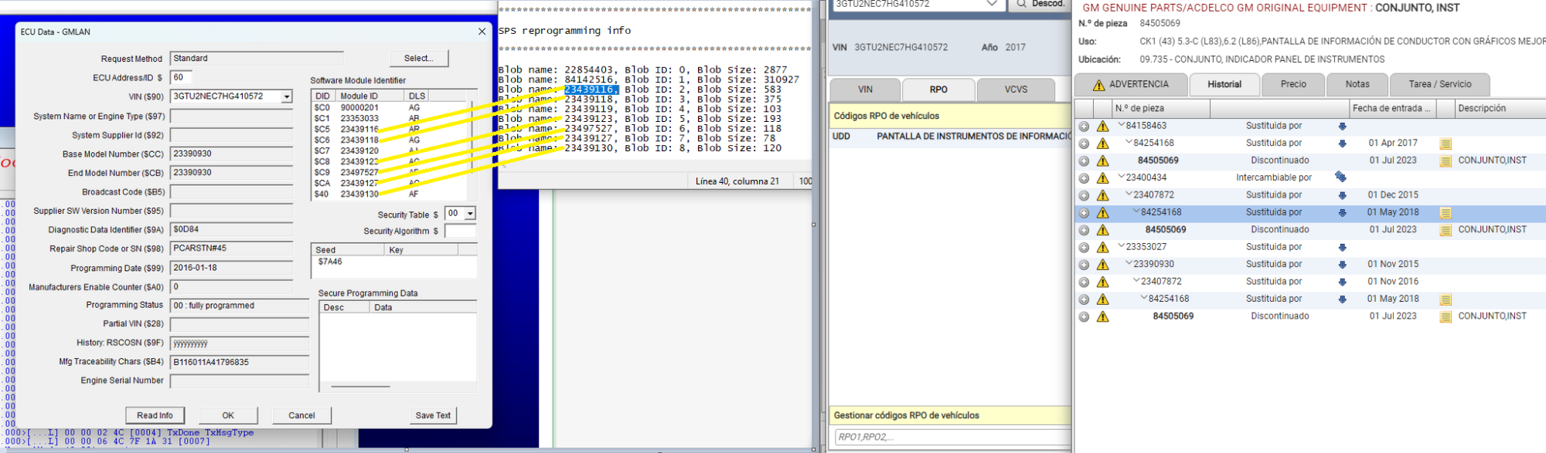Click the blue down-arrow on the 01 Dec 2015 row

pyautogui.click(x=1342, y=195)
